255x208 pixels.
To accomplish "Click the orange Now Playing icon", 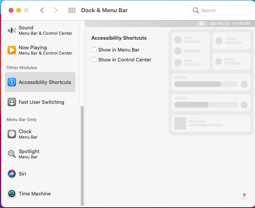I will (x=12, y=50).
